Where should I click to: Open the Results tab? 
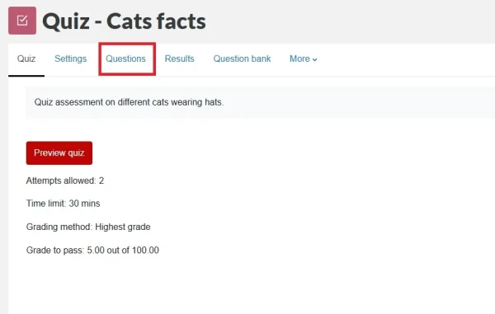(x=179, y=59)
